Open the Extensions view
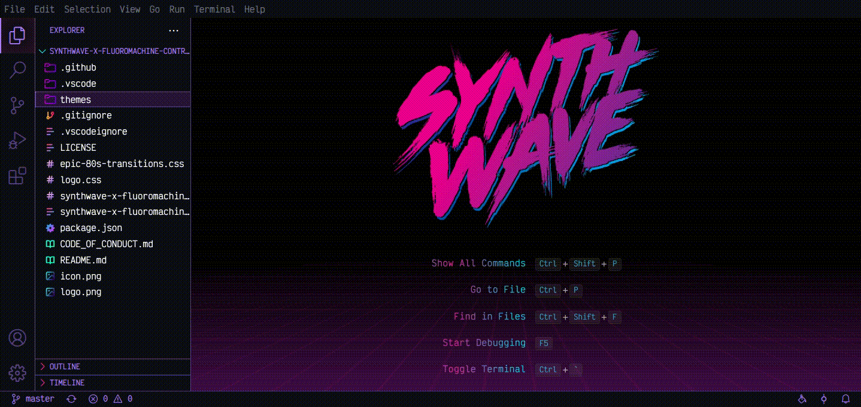This screenshot has width=861, height=407. click(x=17, y=176)
